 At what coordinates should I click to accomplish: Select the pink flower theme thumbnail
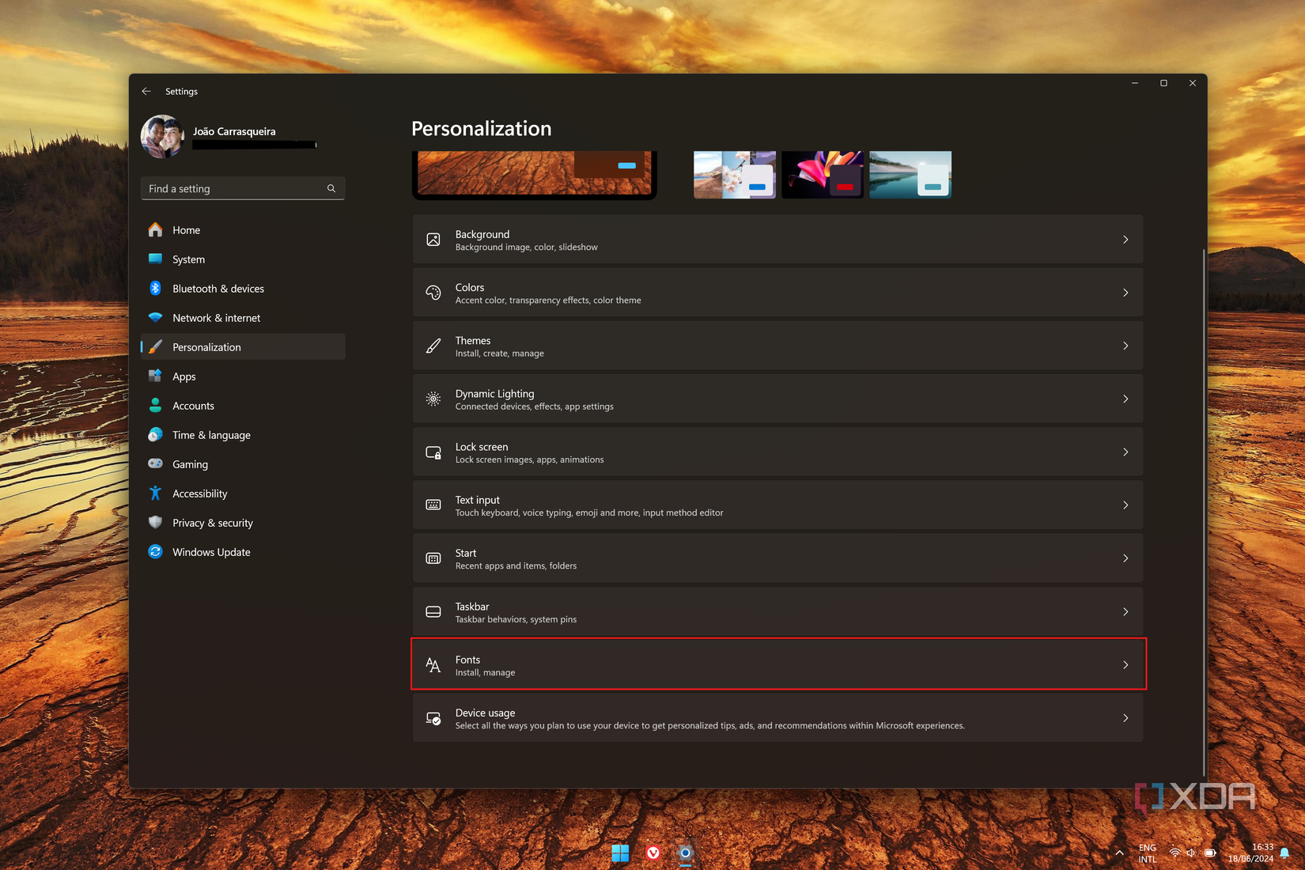click(x=823, y=174)
